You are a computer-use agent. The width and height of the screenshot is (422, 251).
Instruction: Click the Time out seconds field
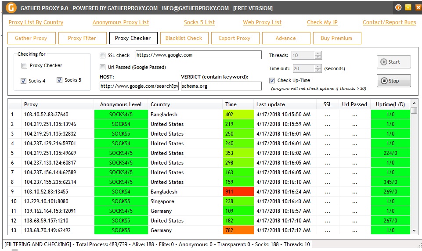coord(303,68)
